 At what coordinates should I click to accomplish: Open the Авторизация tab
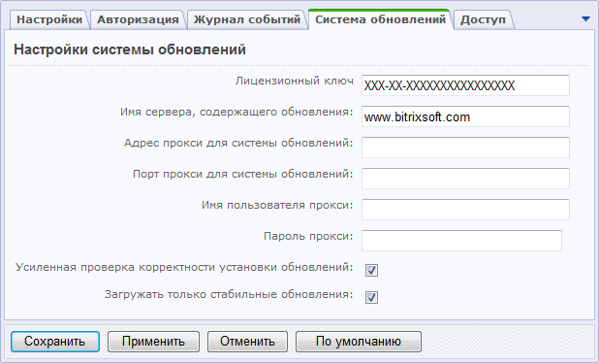pyautogui.click(x=138, y=19)
